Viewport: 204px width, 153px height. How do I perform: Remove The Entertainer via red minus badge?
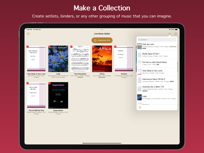(71, 47)
